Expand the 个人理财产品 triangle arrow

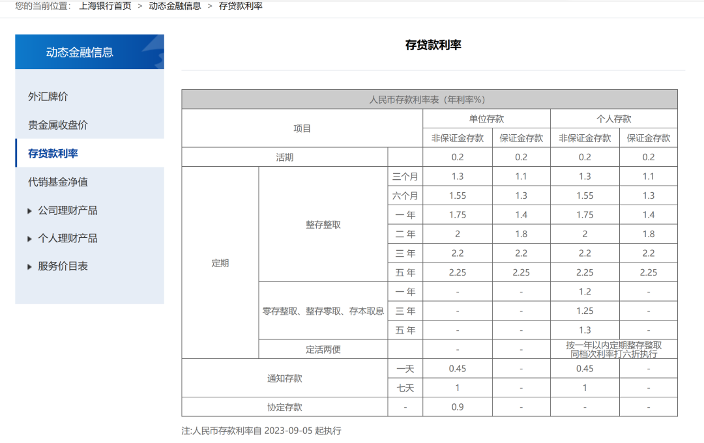click(x=29, y=239)
